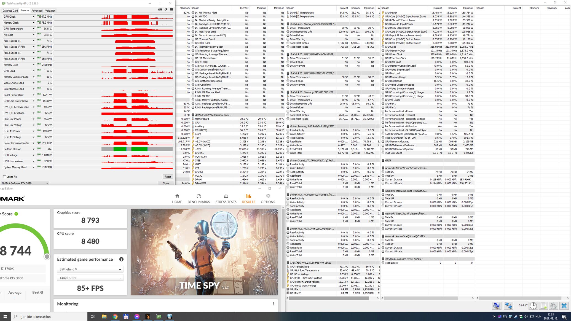571x321 pixels.
Task: Select the GPU Power sensor row in HWiNFO
Action: click(428, 13)
